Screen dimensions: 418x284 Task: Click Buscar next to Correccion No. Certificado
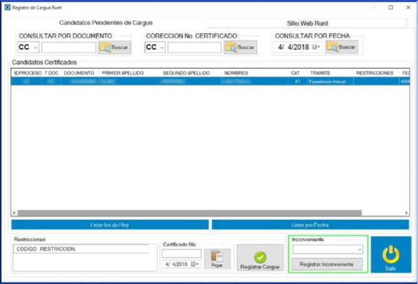click(x=240, y=47)
